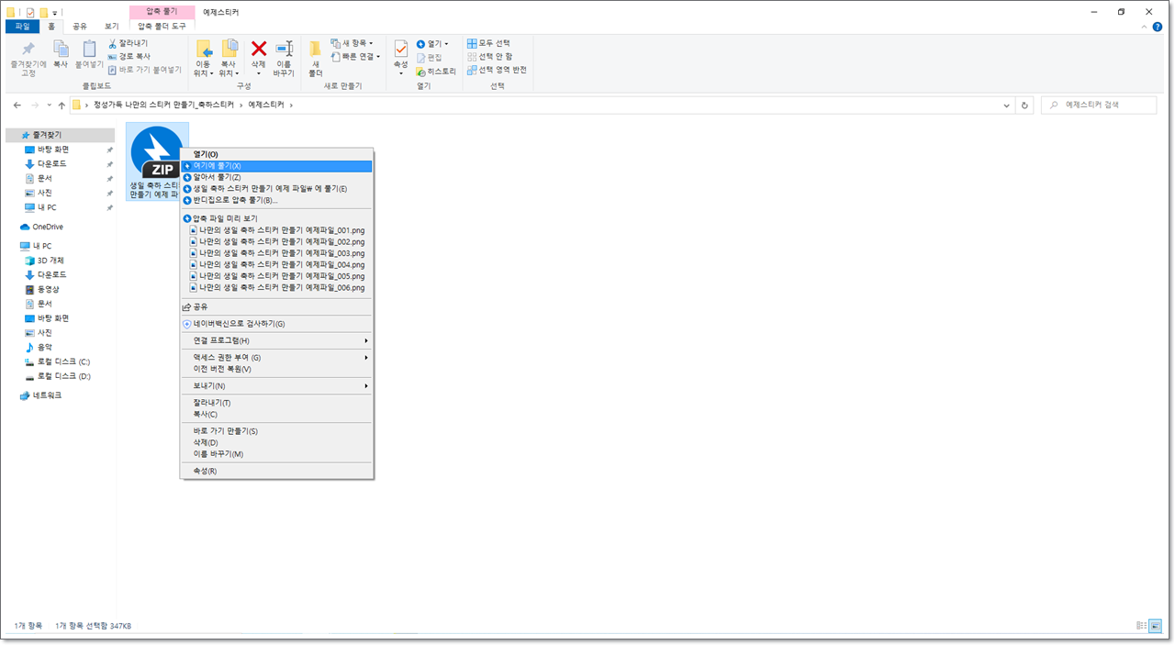
Task: Create a new folder with 새 폴더
Action: tap(315, 58)
